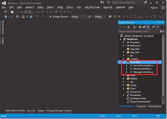
Task: Start debugging with green play arrow
Action: 51,17
